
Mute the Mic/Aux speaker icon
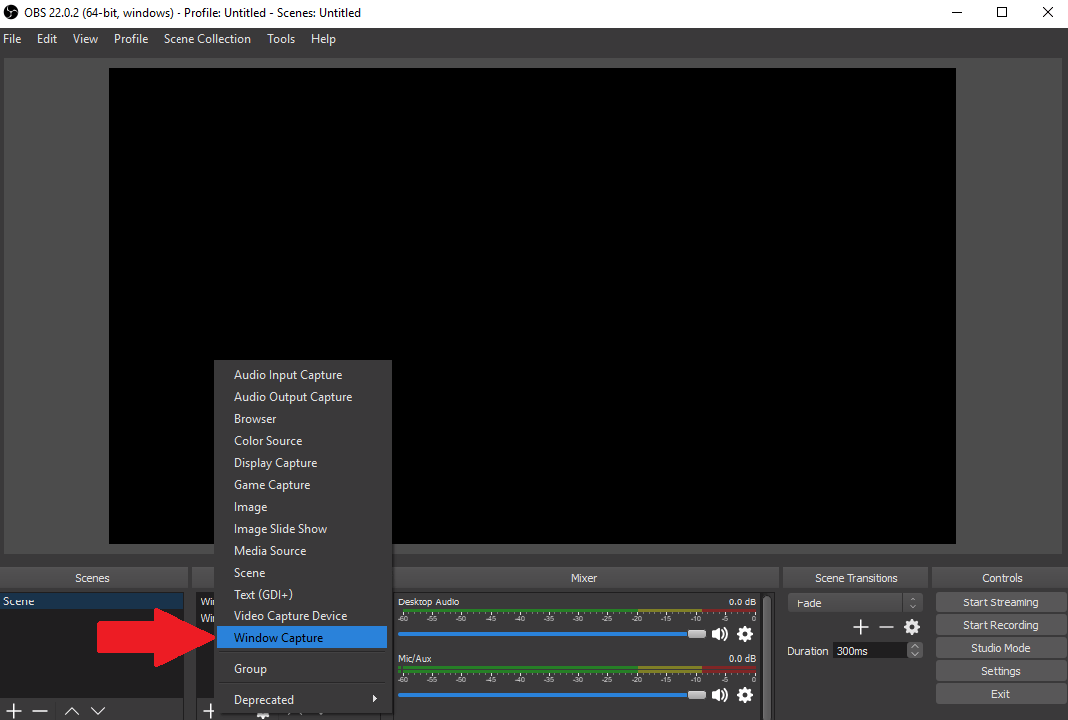(720, 693)
